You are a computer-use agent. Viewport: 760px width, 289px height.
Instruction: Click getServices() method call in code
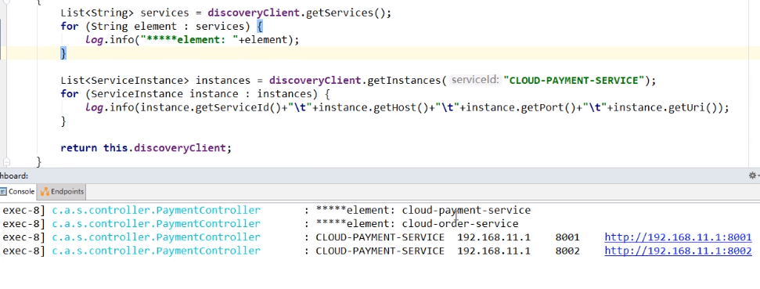pyautogui.click(x=345, y=13)
